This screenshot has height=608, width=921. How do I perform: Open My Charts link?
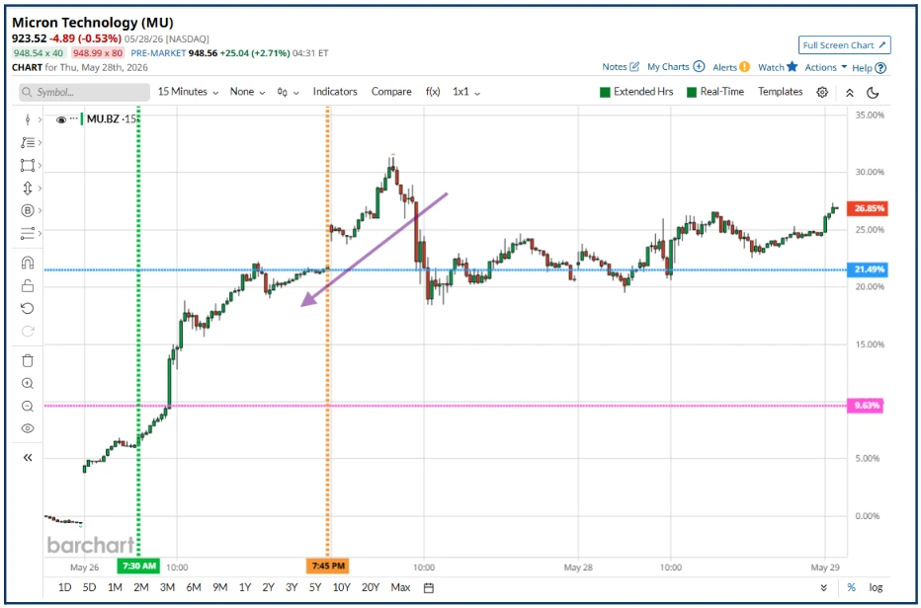click(676, 67)
